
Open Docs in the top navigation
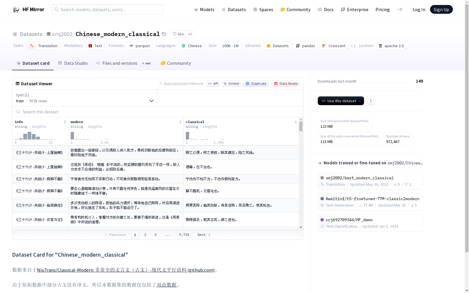point(326,9)
